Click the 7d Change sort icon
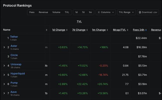The width and height of the screenshot is (162, 100). tap(87, 30)
